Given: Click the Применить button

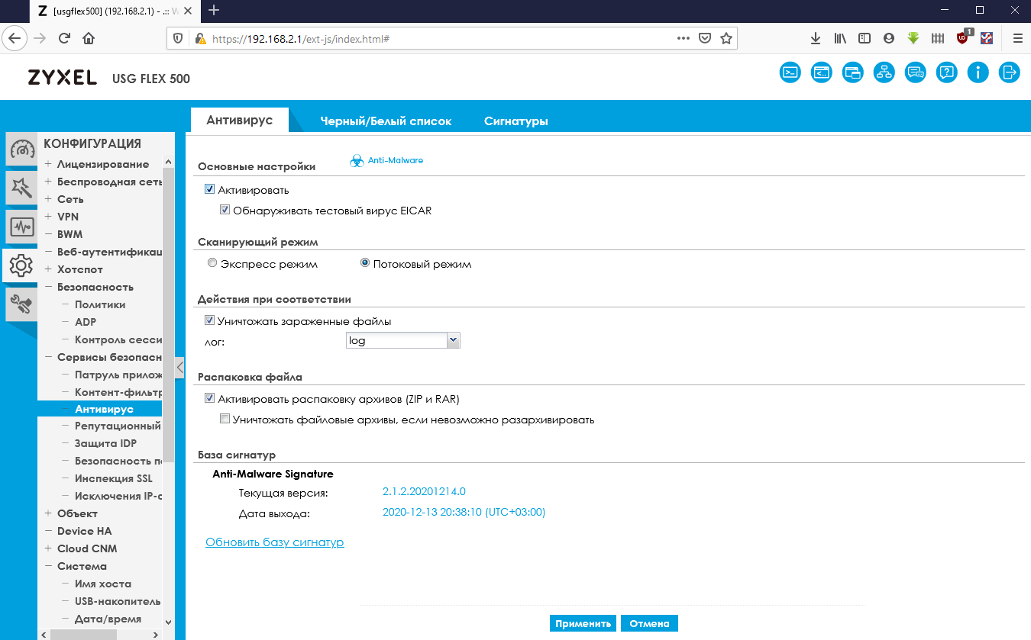Looking at the screenshot, I should point(583,623).
